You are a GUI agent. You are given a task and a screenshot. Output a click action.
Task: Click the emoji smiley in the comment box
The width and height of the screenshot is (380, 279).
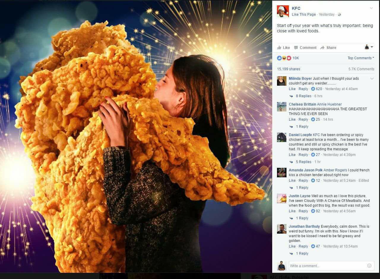(x=369, y=266)
